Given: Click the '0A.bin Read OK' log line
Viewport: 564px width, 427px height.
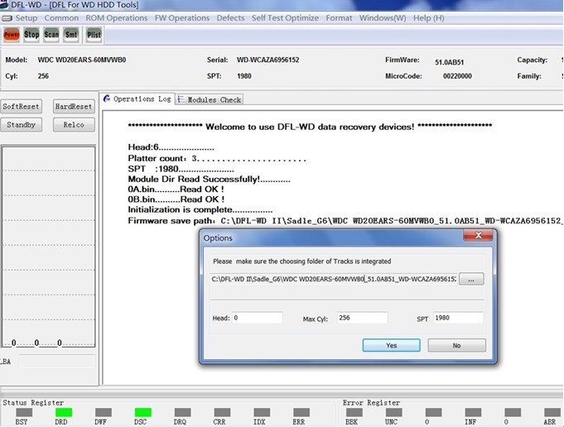Looking at the screenshot, I should [x=176, y=189].
